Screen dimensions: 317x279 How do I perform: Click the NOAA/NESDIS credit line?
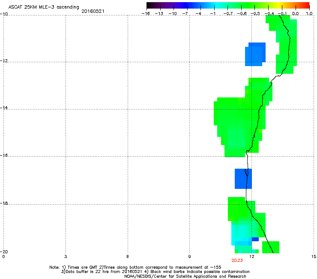pyautogui.click(x=185, y=276)
